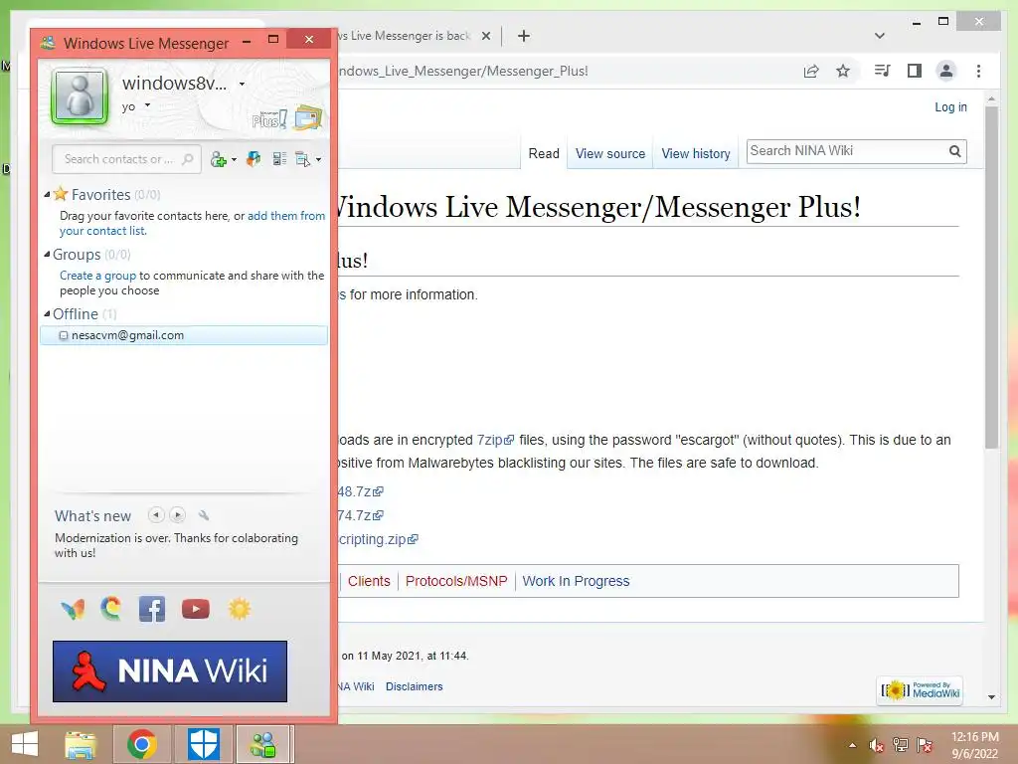Open the email inbox envelope icon in Messenger
Screen dimensions: 1018x764
(308, 118)
